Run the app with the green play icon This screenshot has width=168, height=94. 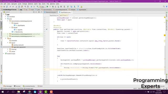coord(47,7)
